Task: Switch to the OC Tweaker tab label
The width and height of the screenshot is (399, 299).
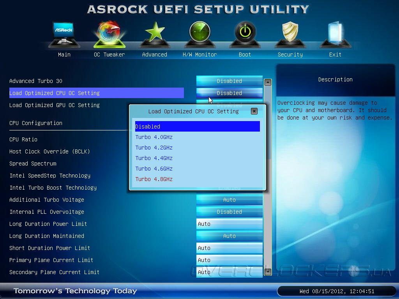Action: click(x=109, y=55)
